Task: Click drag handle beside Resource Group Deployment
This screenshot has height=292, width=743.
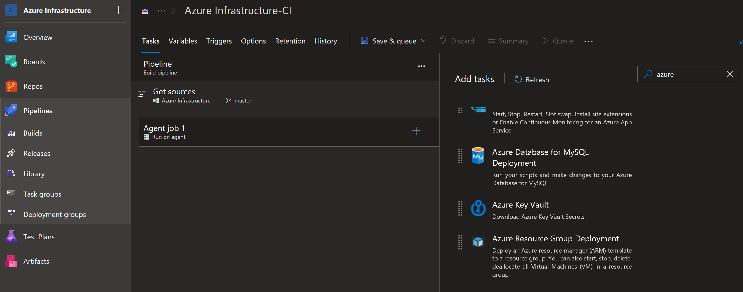Action: (x=460, y=242)
